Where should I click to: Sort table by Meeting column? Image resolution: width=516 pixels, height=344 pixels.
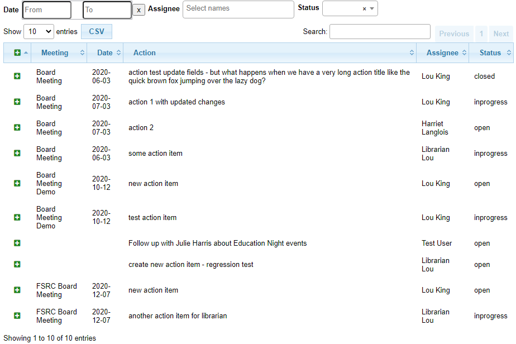[x=59, y=52]
